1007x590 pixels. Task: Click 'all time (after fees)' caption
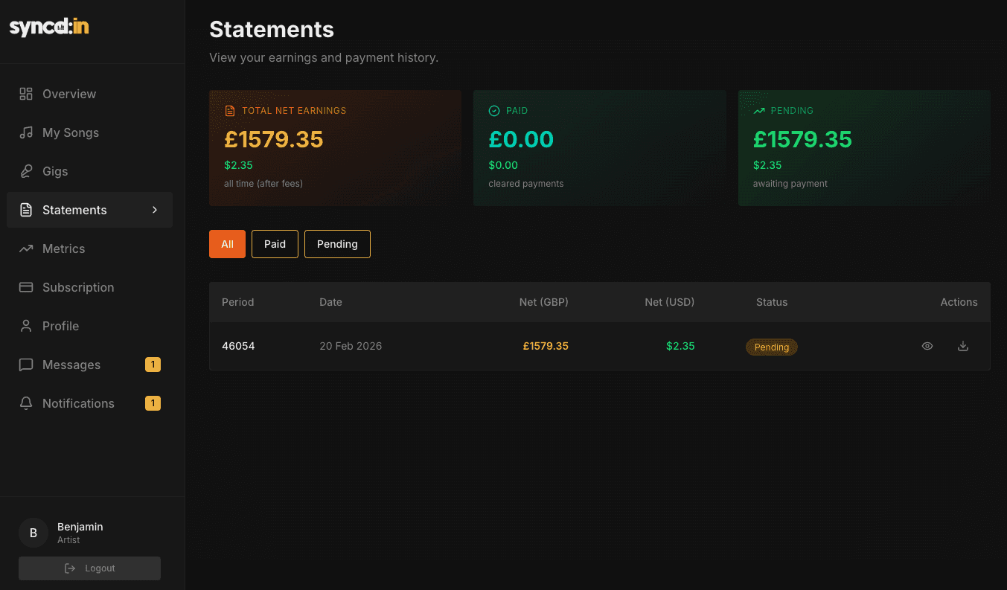click(x=263, y=184)
